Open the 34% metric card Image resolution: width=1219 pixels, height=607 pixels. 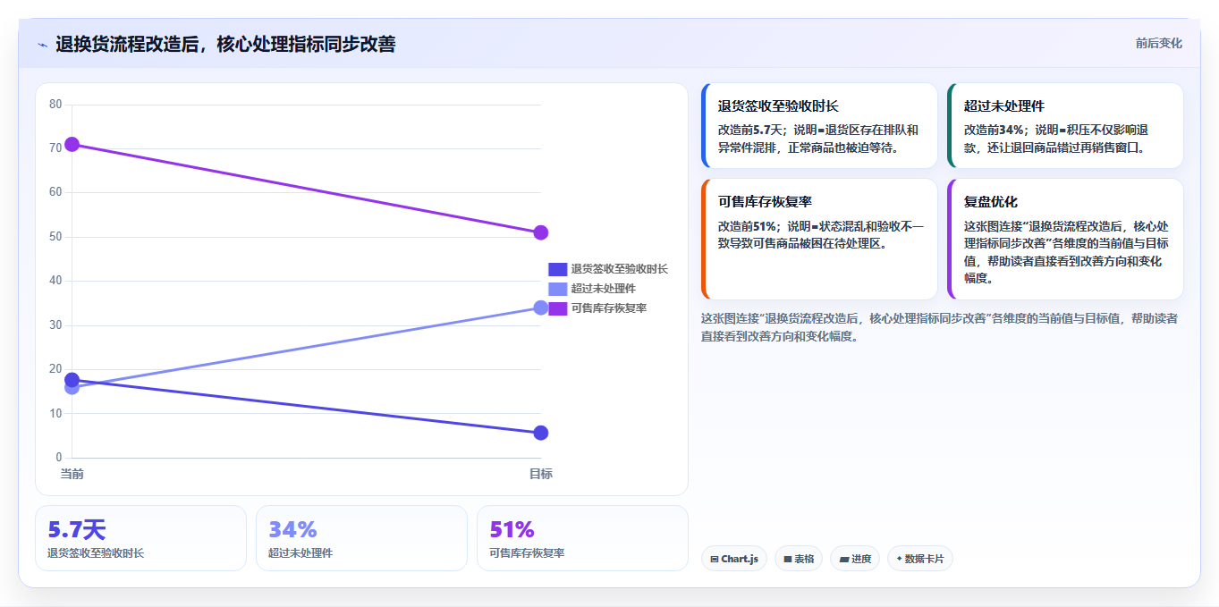click(361, 538)
